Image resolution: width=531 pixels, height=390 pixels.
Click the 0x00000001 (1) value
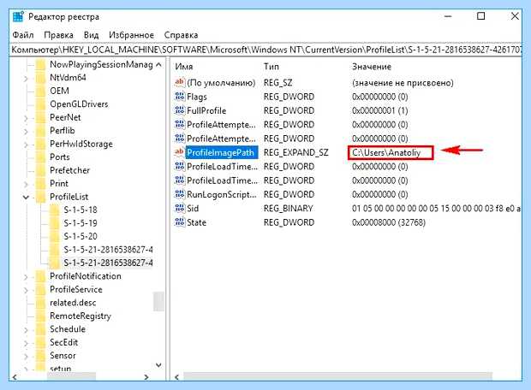coord(379,110)
